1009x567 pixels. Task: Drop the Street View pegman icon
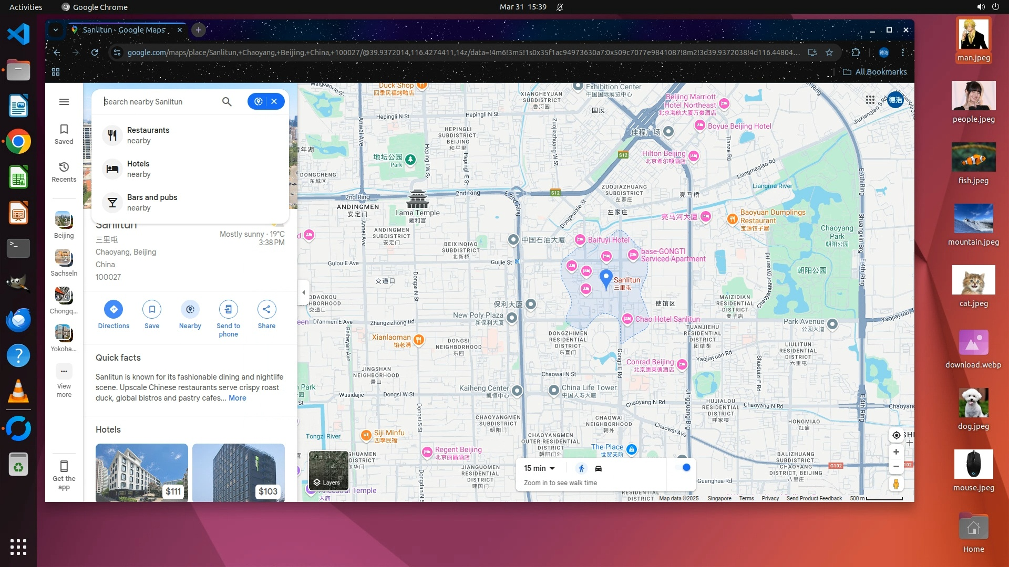896,484
